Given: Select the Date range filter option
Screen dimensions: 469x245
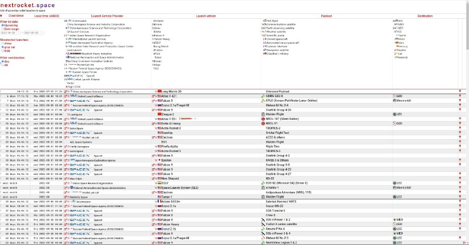Looking at the screenshot, I should click(3, 29).
